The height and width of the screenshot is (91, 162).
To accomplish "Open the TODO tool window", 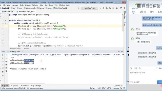I will pyautogui.click(x=15, y=86).
